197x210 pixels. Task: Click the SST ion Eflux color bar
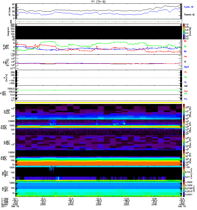click(x=184, y=112)
